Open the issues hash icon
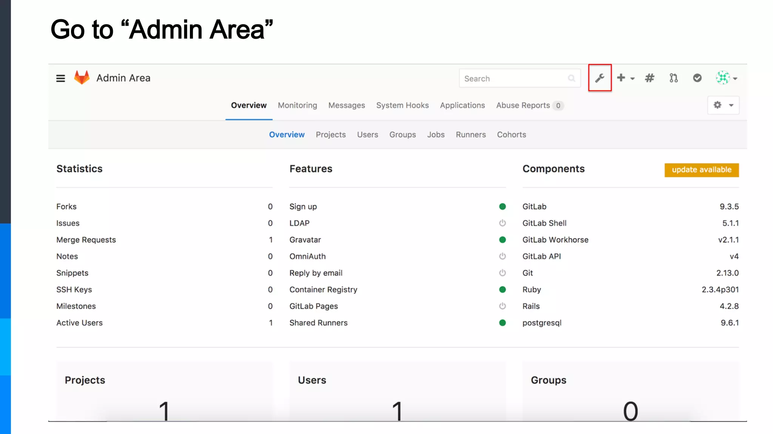773x434 pixels. coord(650,78)
